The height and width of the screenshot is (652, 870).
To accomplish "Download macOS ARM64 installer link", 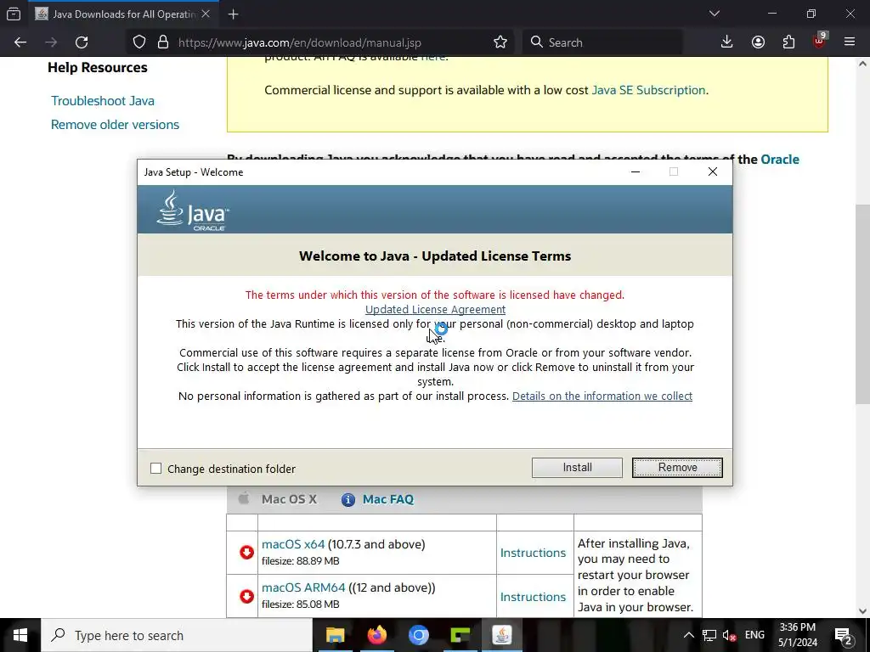I will point(303,587).
